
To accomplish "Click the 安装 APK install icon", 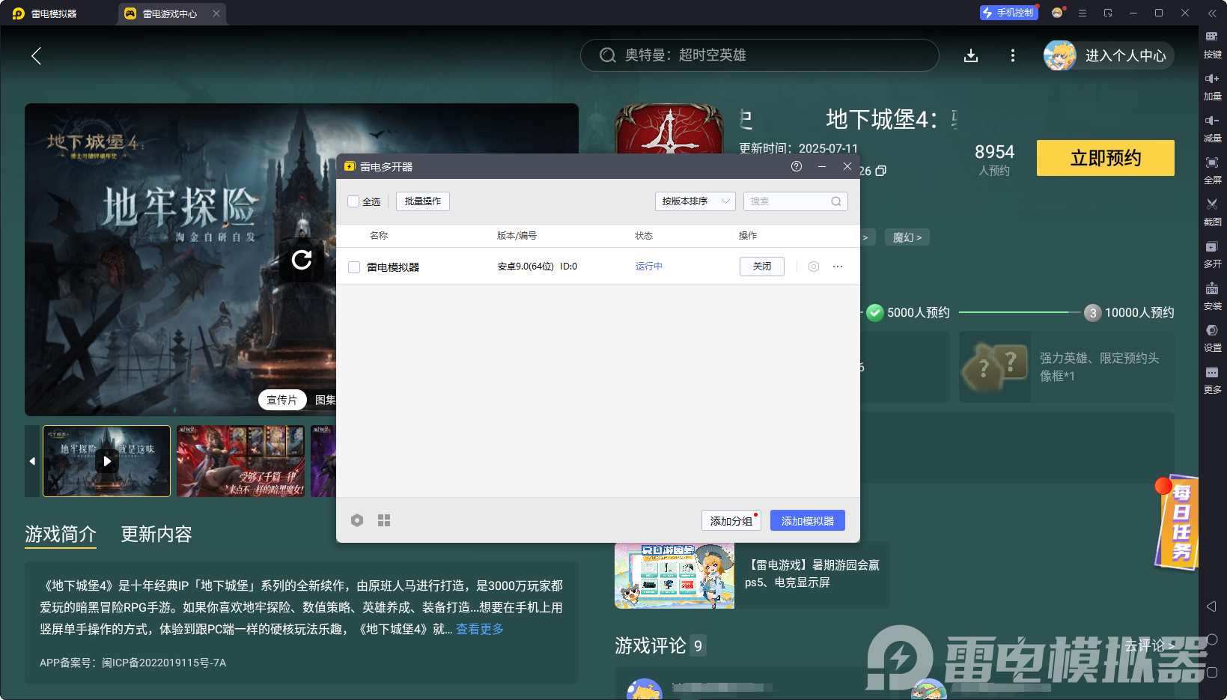I will click(1211, 289).
